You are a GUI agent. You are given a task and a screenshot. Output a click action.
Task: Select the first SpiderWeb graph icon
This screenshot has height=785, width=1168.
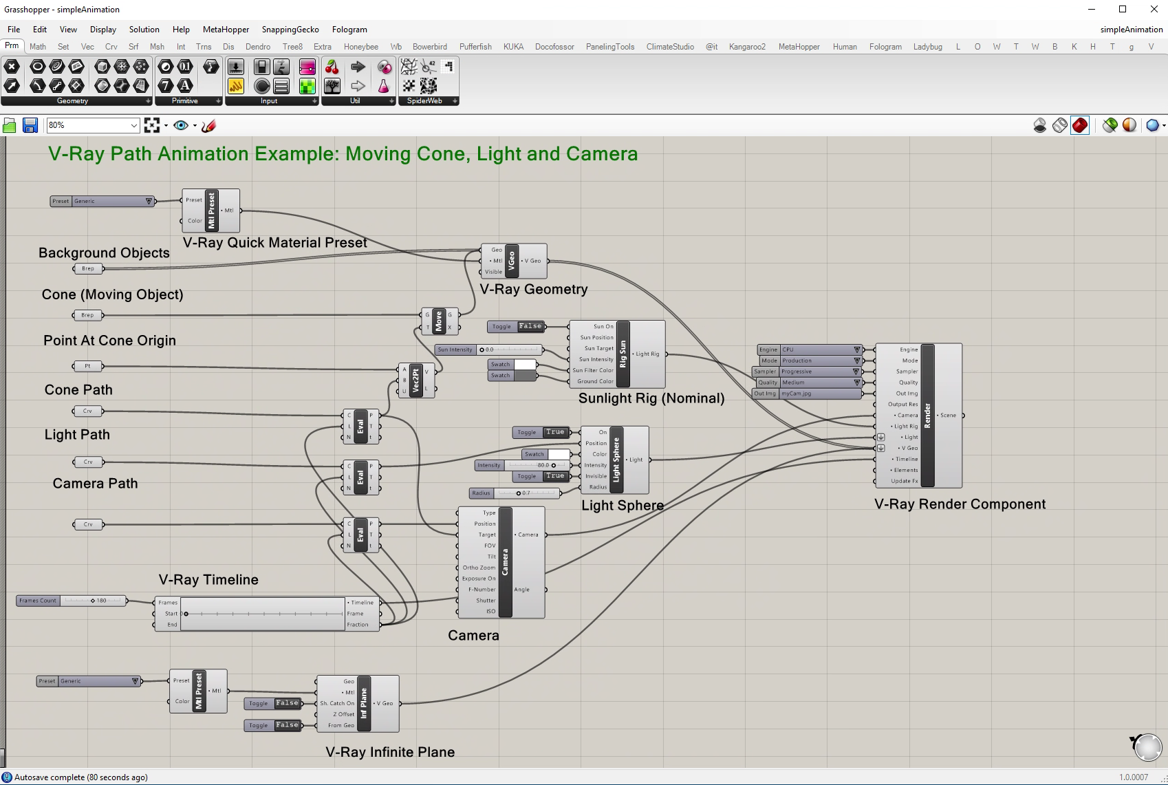point(409,67)
